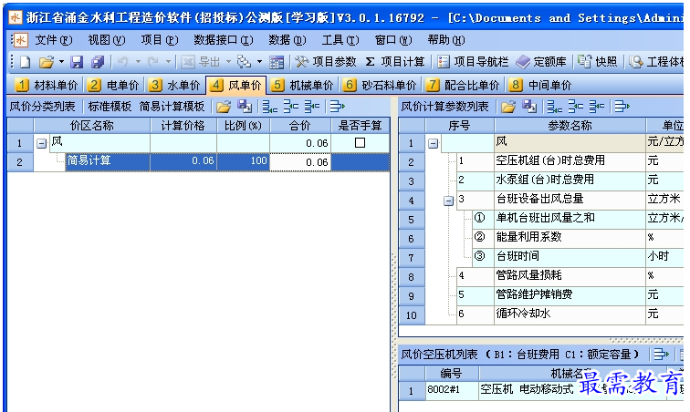Click the 价区名称 column header
Viewport: 690px width, 412px height.
[x=91, y=126]
